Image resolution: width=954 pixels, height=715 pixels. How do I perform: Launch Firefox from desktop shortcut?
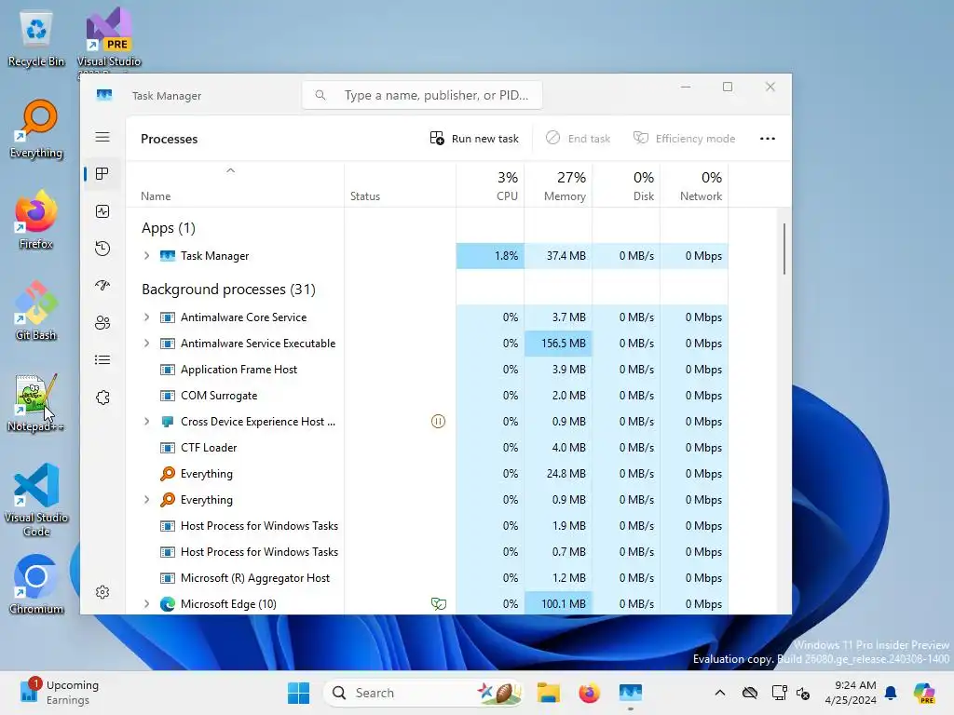point(36,220)
